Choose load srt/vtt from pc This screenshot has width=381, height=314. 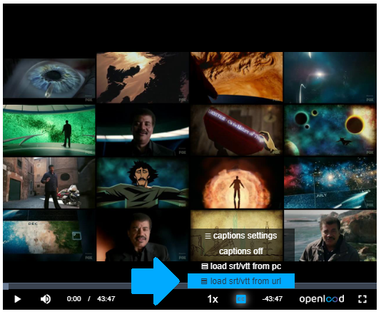[241, 266]
